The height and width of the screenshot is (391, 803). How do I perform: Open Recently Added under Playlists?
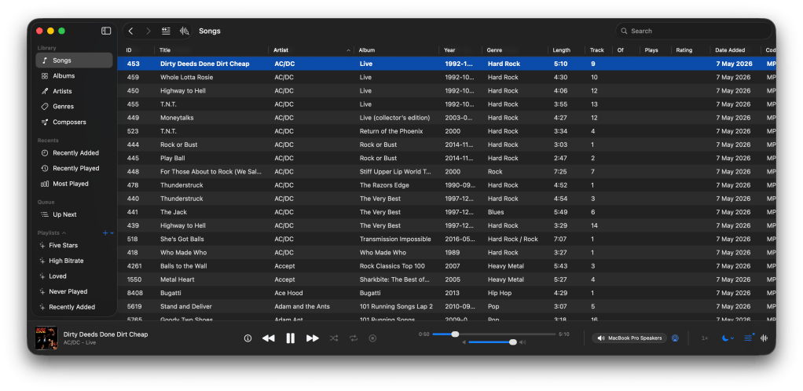point(75,306)
